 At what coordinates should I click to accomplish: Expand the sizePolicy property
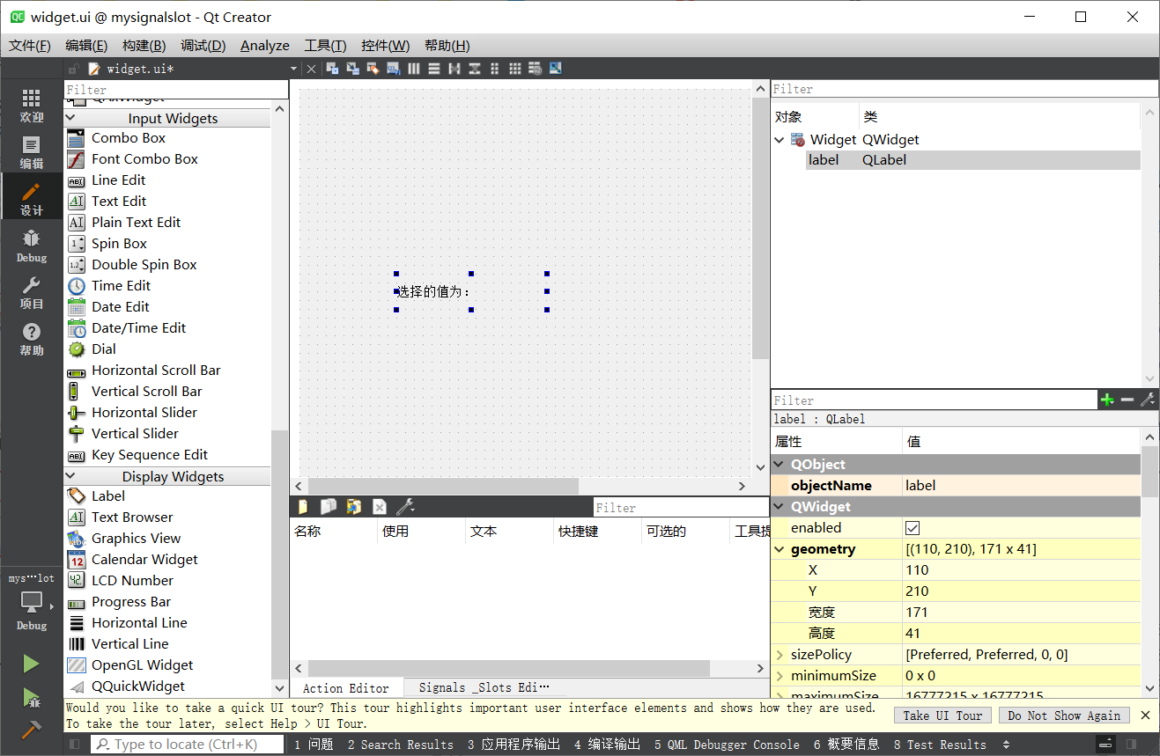coord(779,655)
